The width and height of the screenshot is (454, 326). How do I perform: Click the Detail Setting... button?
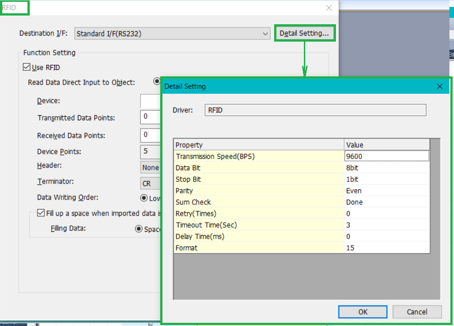[304, 33]
